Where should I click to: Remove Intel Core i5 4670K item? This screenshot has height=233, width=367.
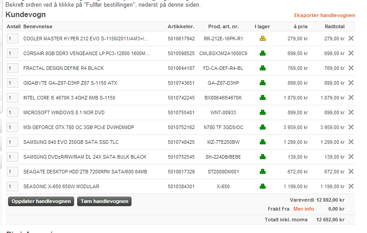(x=351, y=97)
